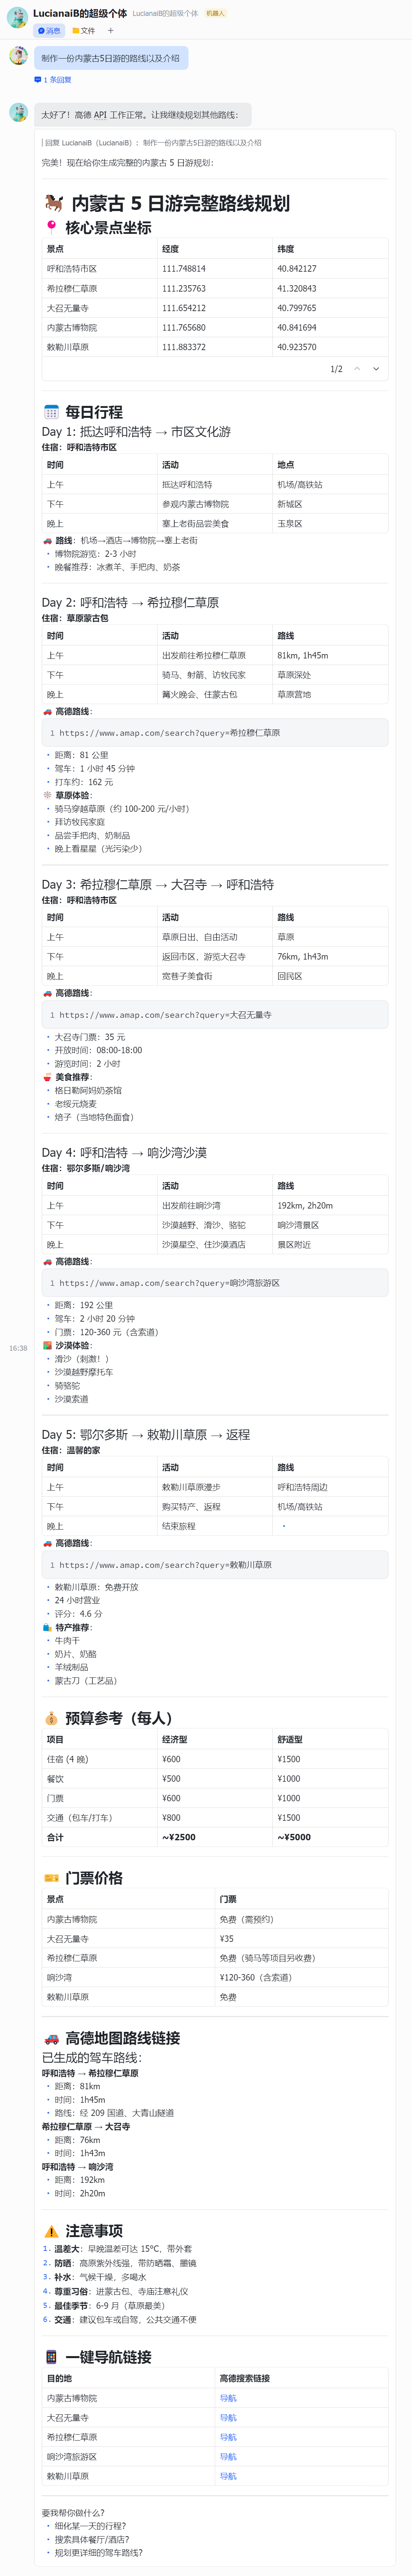412x2576 pixels.
Task: Add a new tab with plus icon
Action: pyautogui.click(x=111, y=31)
